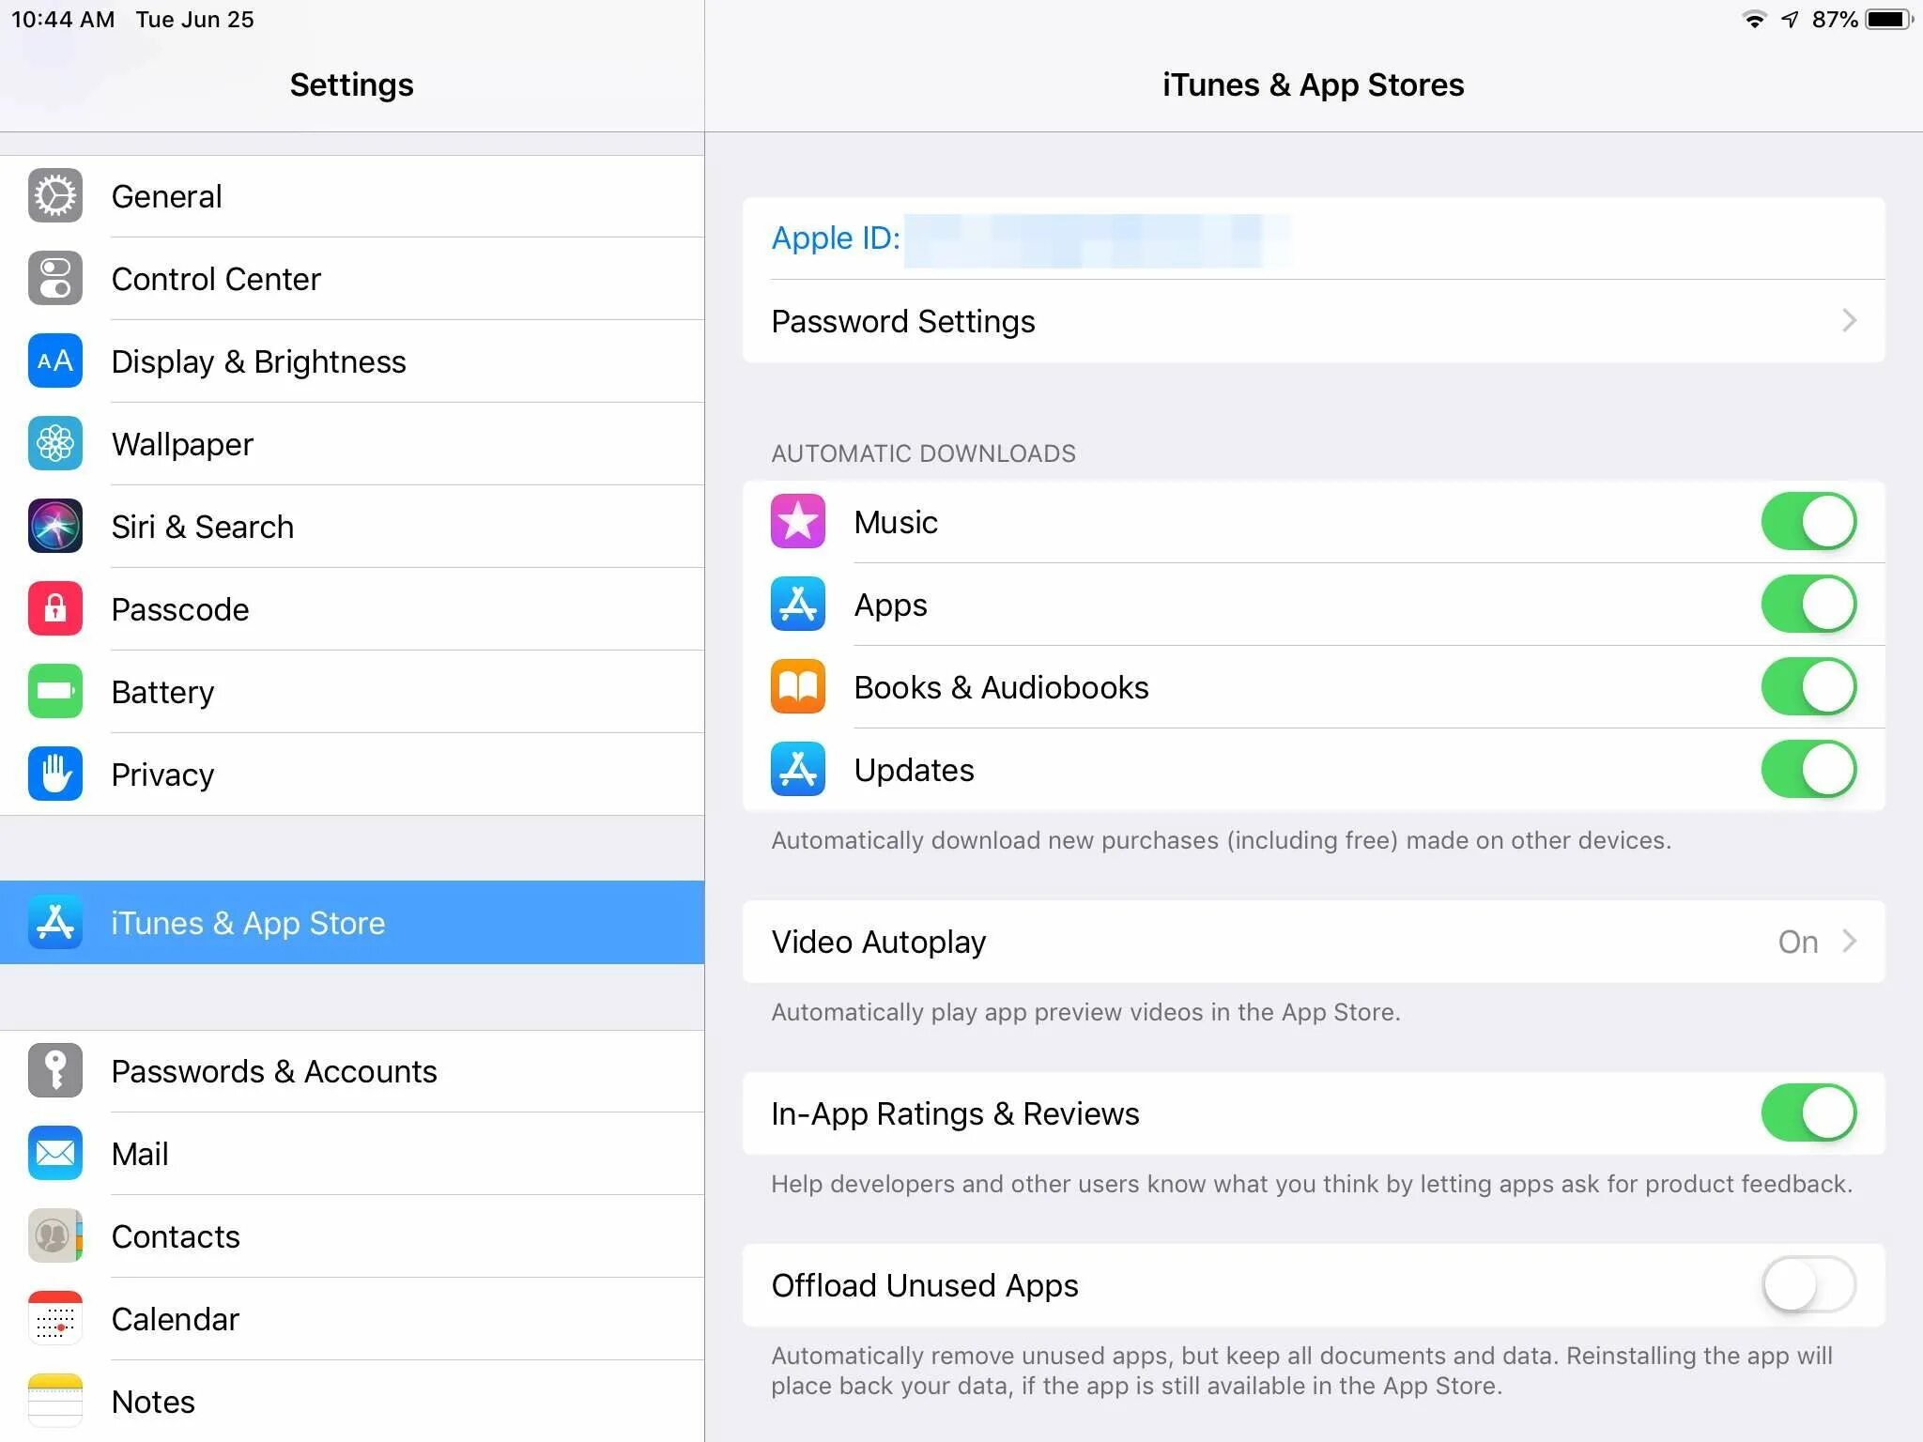This screenshot has width=1923, height=1442.
Task: Open Passwords & Accounts settings
Action: tap(273, 1071)
